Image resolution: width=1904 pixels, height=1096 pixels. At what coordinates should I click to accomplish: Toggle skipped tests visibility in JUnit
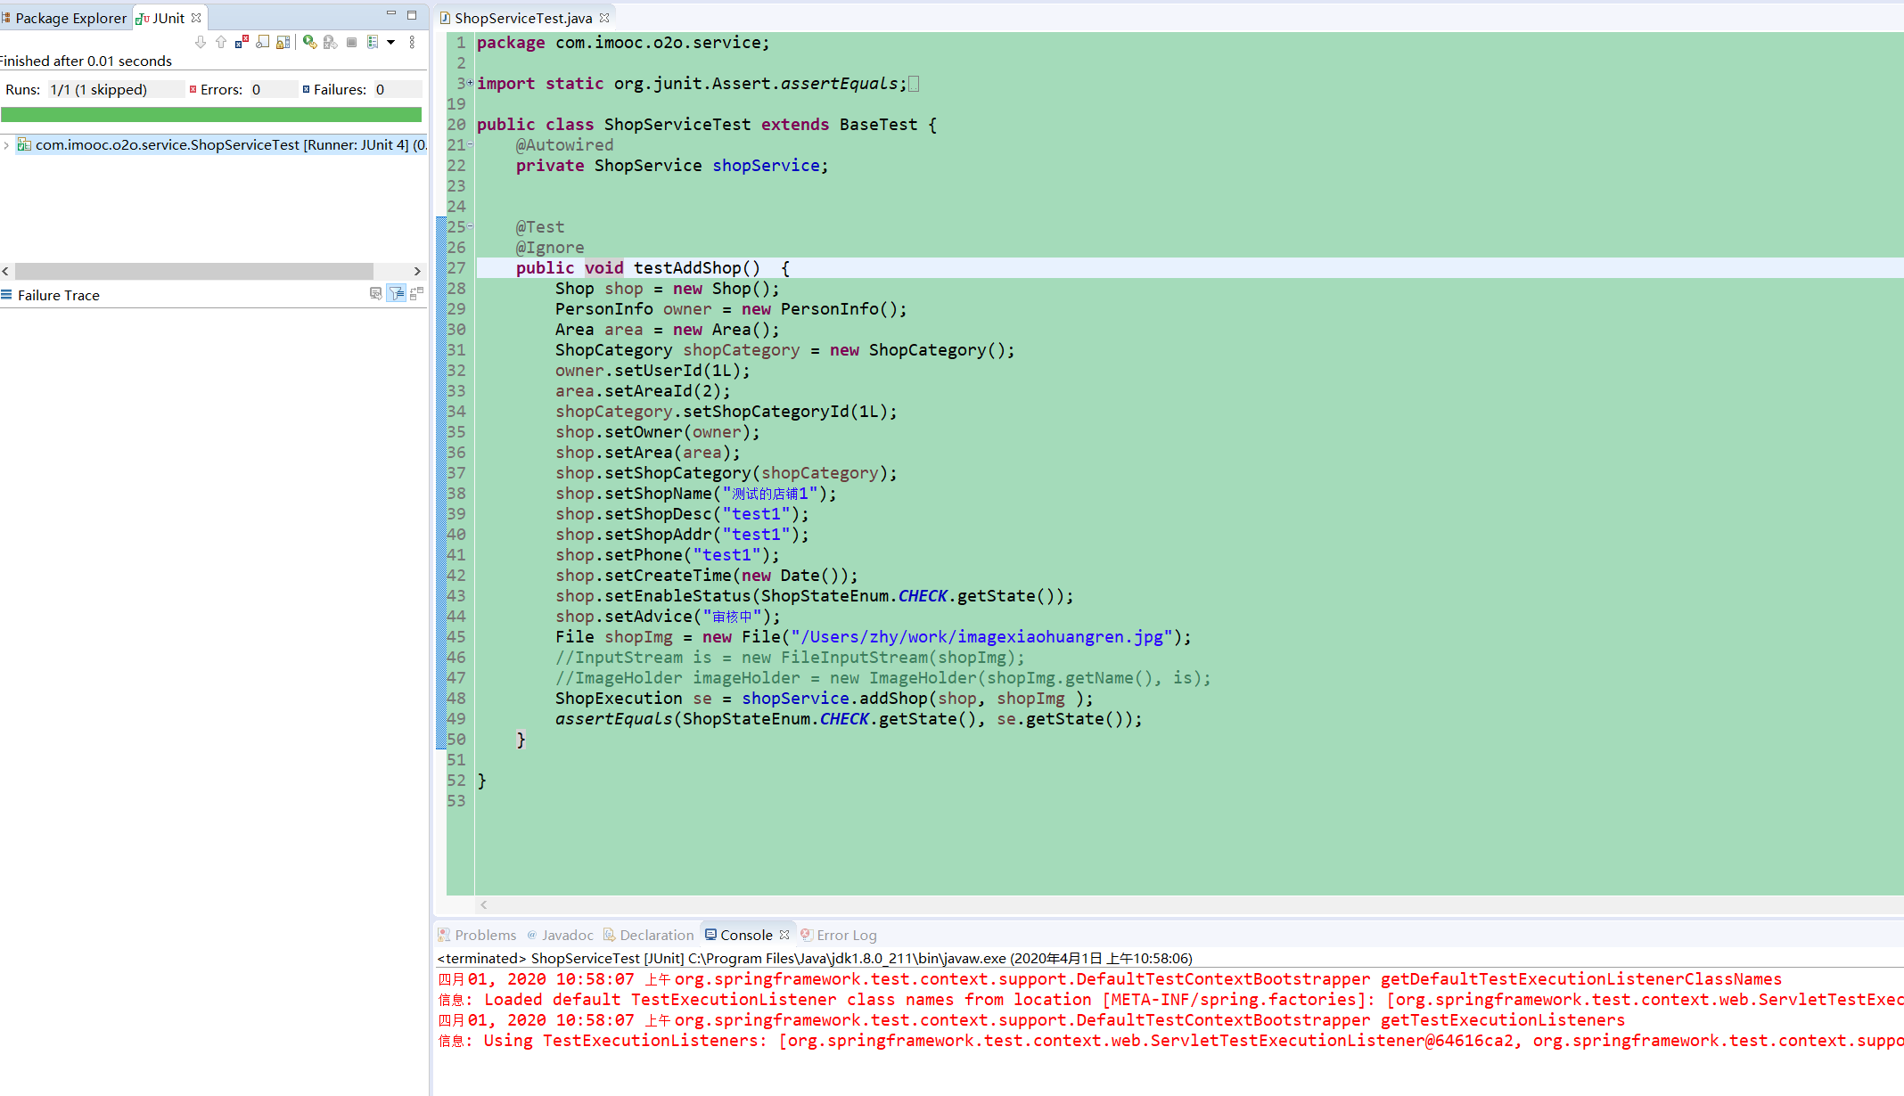(x=263, y=41)
